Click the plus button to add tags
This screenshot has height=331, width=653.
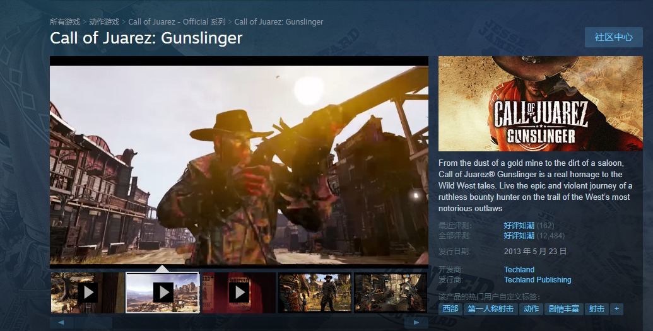coord(616,309)
